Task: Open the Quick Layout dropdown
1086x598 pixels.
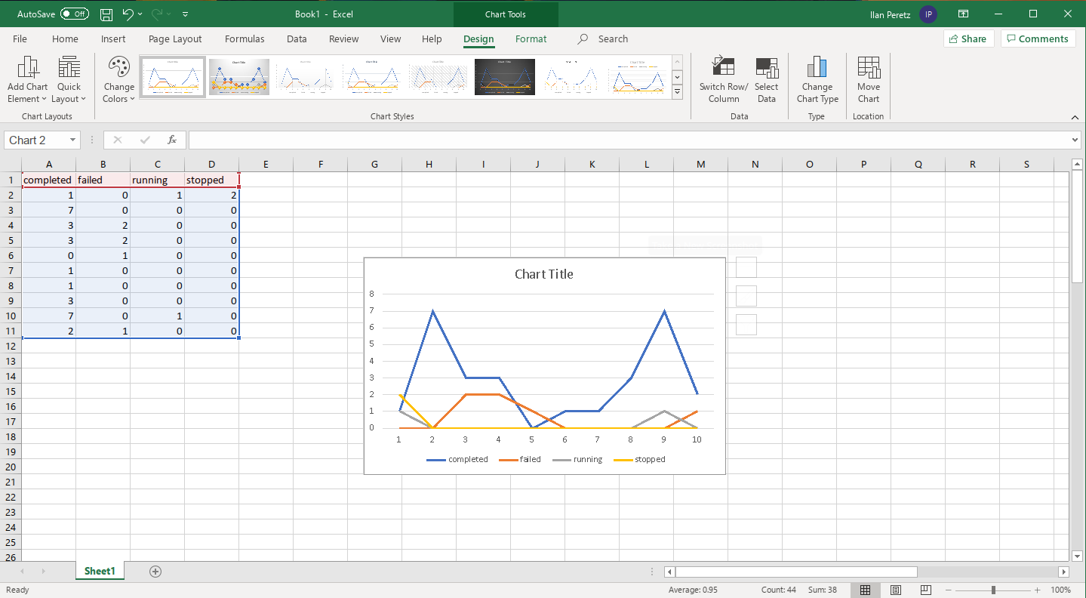Action: click(69, 79)
